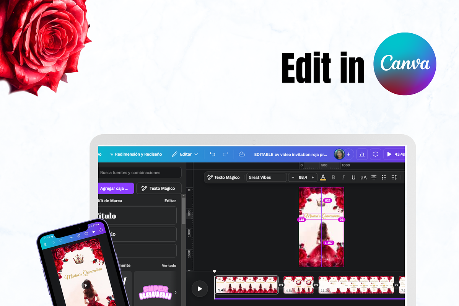Click the 43.4s present play button

click(x=394, y=154)
